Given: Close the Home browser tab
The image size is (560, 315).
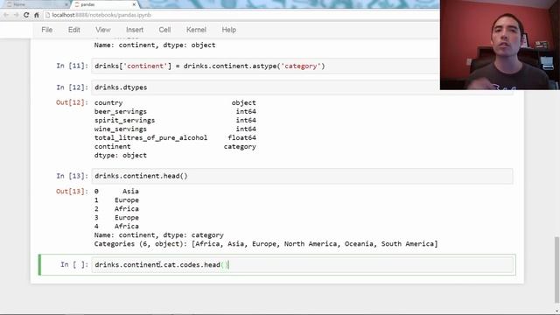Looking at the screenshot, I should pyautogui.click(x=66, y=4).
